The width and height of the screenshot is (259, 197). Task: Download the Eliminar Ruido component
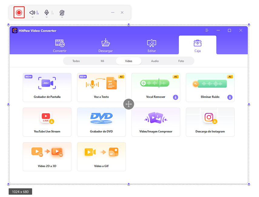point(230,97)
